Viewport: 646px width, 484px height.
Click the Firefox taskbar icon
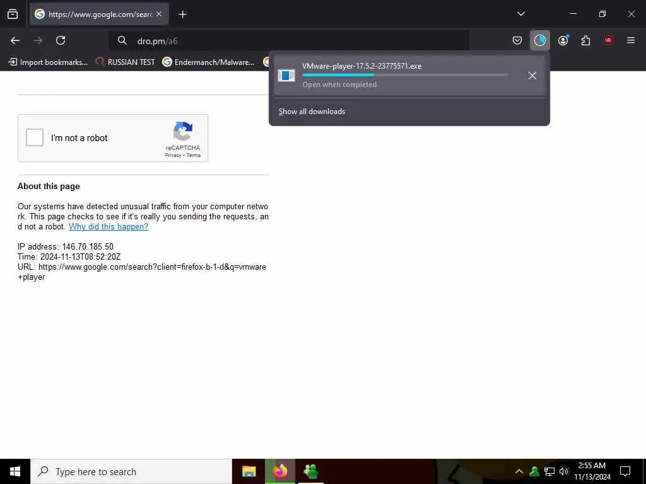pos(280,471)
